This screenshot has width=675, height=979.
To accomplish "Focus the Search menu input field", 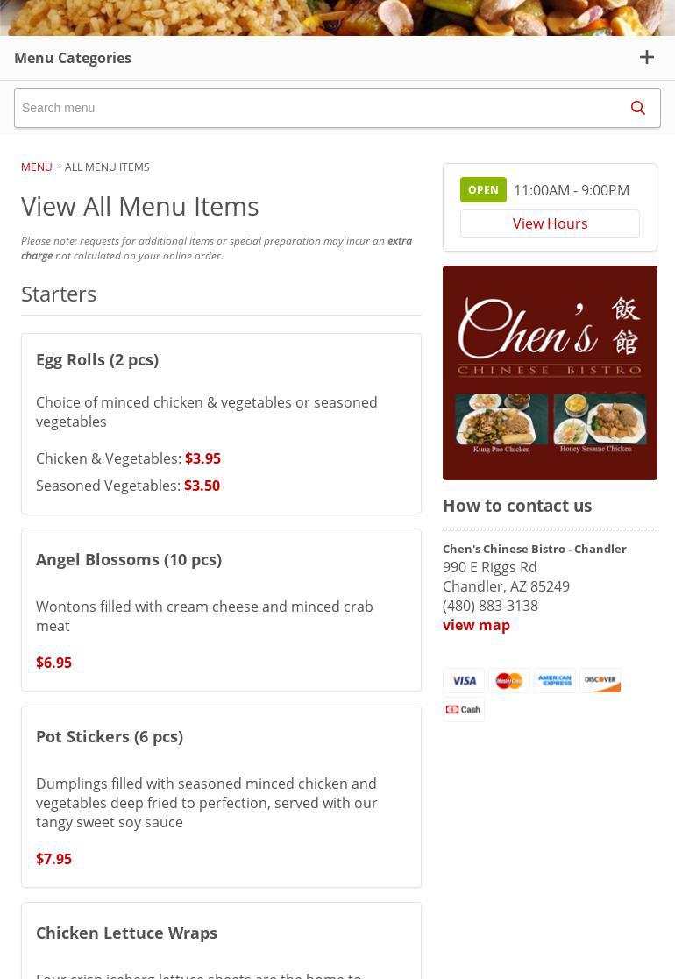I will pyautogui.click(x=316, y=108).
